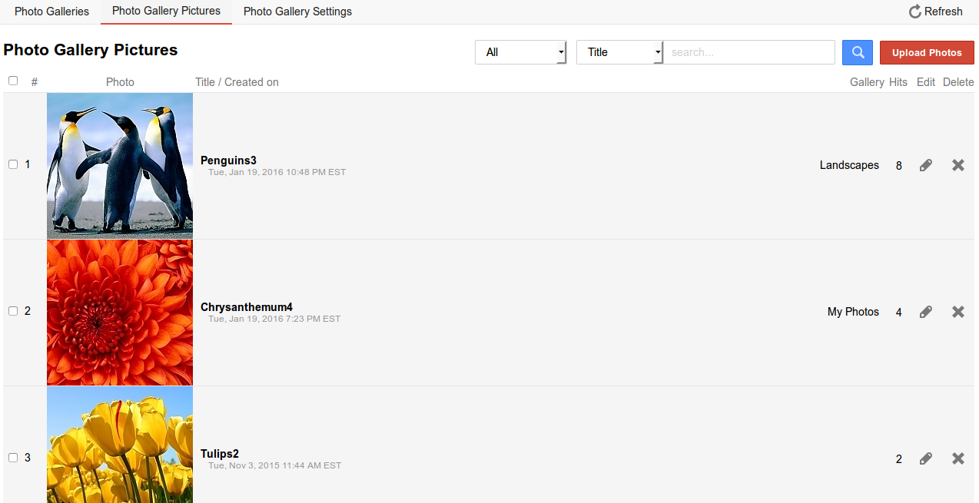Tick the checkbox for row 1 Penguins3

[x=13, y=164]
